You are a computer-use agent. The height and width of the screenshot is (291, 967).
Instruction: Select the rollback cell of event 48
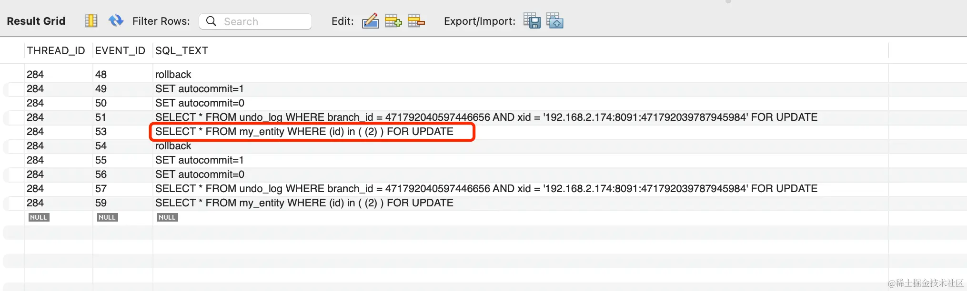click(x=521, y=75)
